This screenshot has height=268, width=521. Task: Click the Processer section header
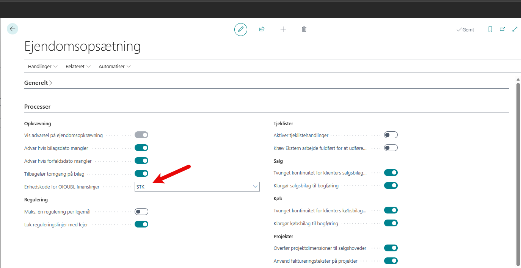[x=38, y=107]
